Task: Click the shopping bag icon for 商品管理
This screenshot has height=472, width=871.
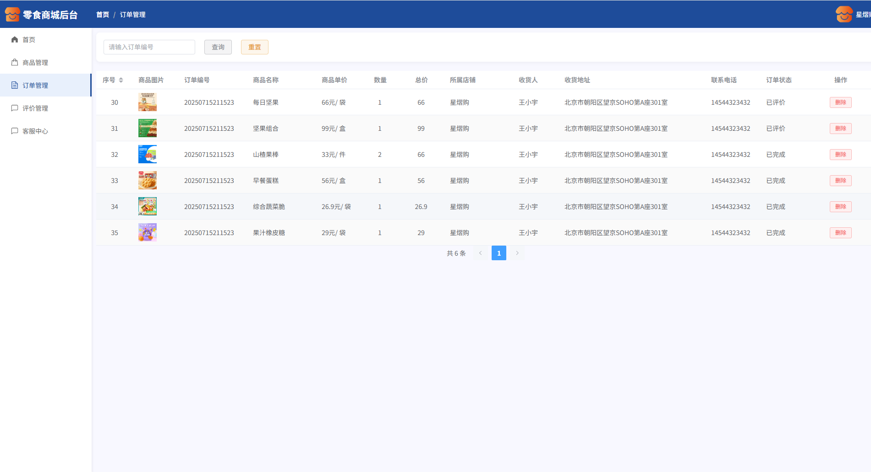Action: (15, 63)
